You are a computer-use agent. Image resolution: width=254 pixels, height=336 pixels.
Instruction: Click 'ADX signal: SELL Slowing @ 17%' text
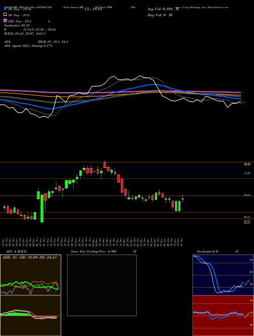coord(28,46)
